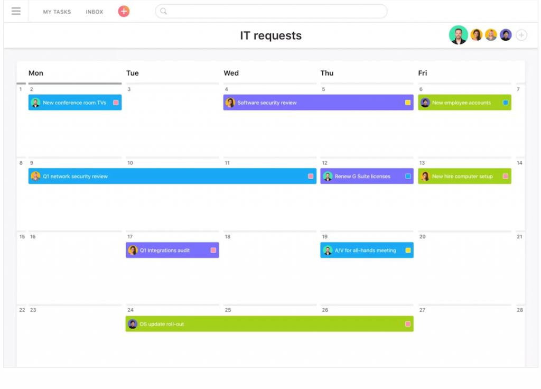The height and width of the screenshot is (389, 541).
Task: Click the avatar on Q1 network security review
Action: pyautogui.click(x=35, y=176)
